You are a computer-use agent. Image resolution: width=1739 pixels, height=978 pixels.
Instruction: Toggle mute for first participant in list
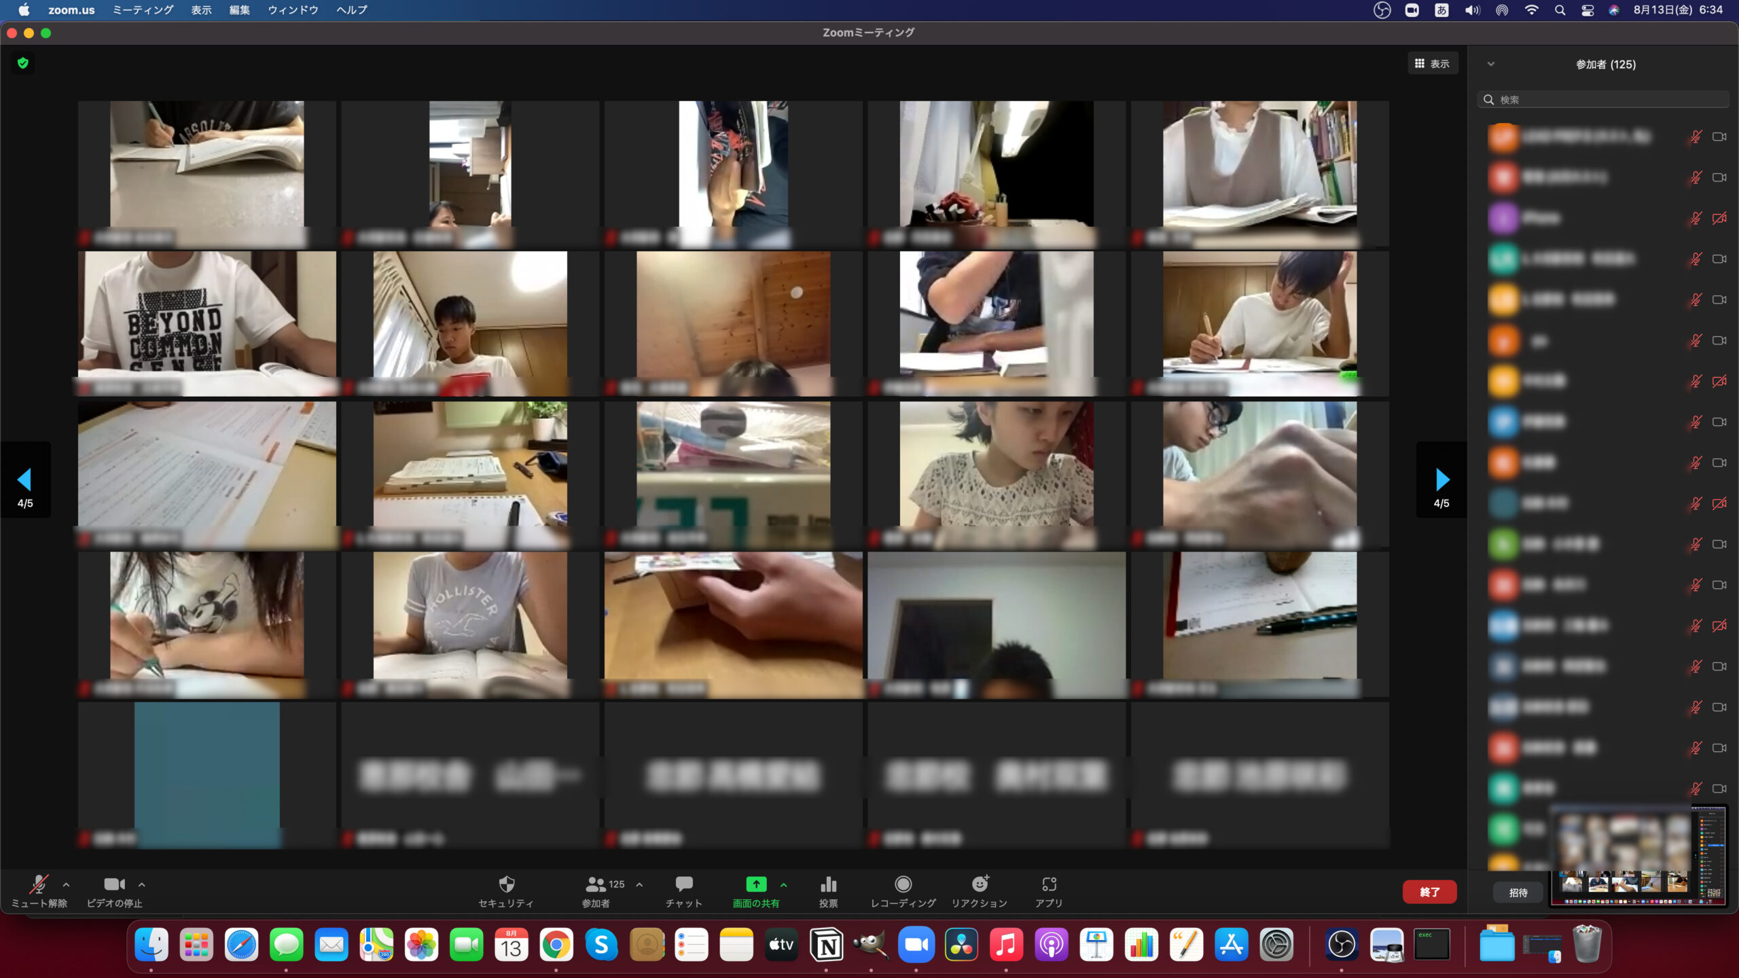[1696, 137]
